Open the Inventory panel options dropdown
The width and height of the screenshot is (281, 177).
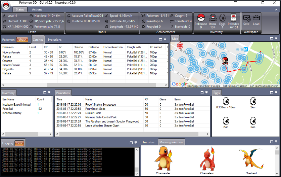tap(49, 92)
